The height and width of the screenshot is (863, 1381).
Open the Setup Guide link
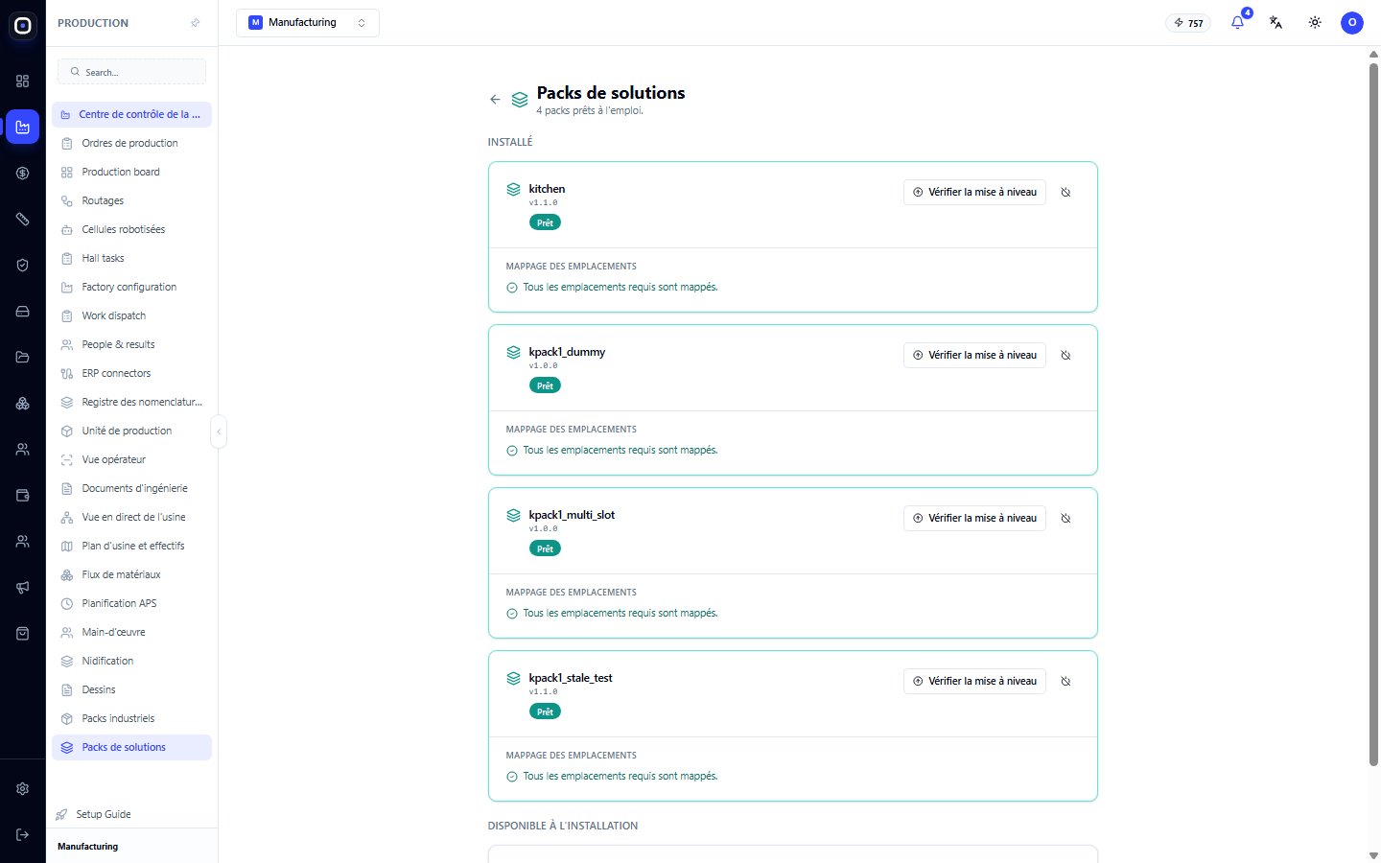(94, 814)
